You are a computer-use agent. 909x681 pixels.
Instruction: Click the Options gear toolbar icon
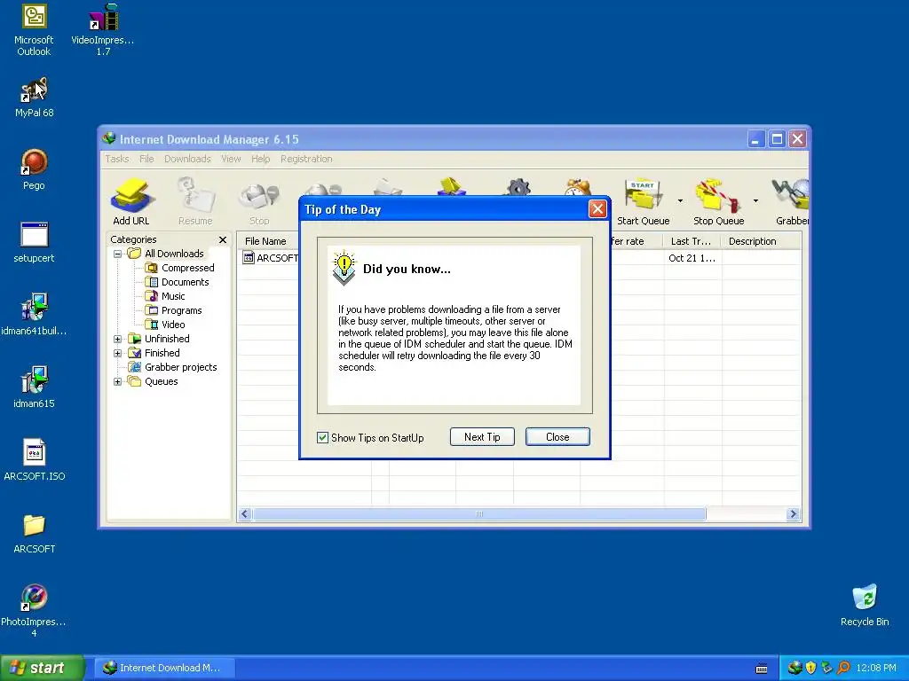tap(518, 187)
